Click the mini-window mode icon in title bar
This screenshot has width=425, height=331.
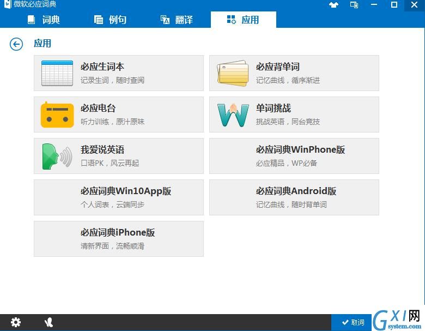tap(354, 5)
